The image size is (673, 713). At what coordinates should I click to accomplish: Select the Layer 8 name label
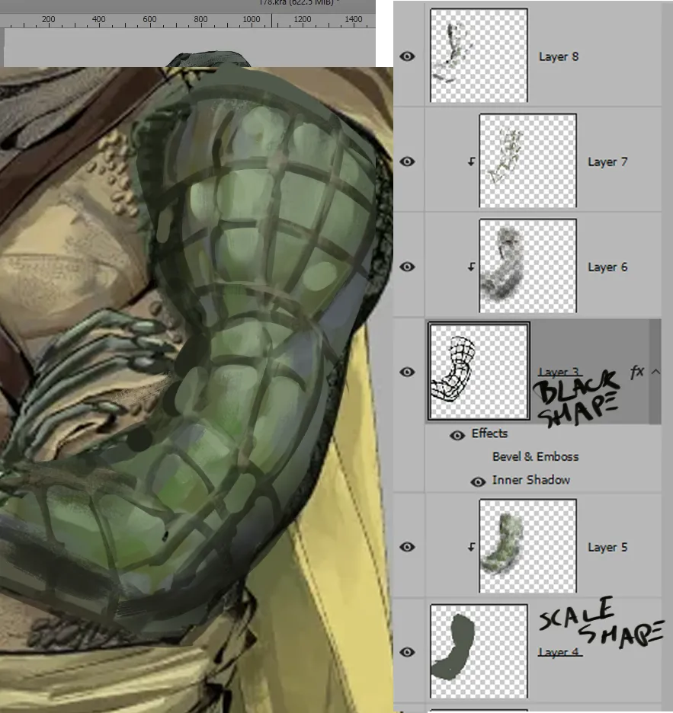559,56
